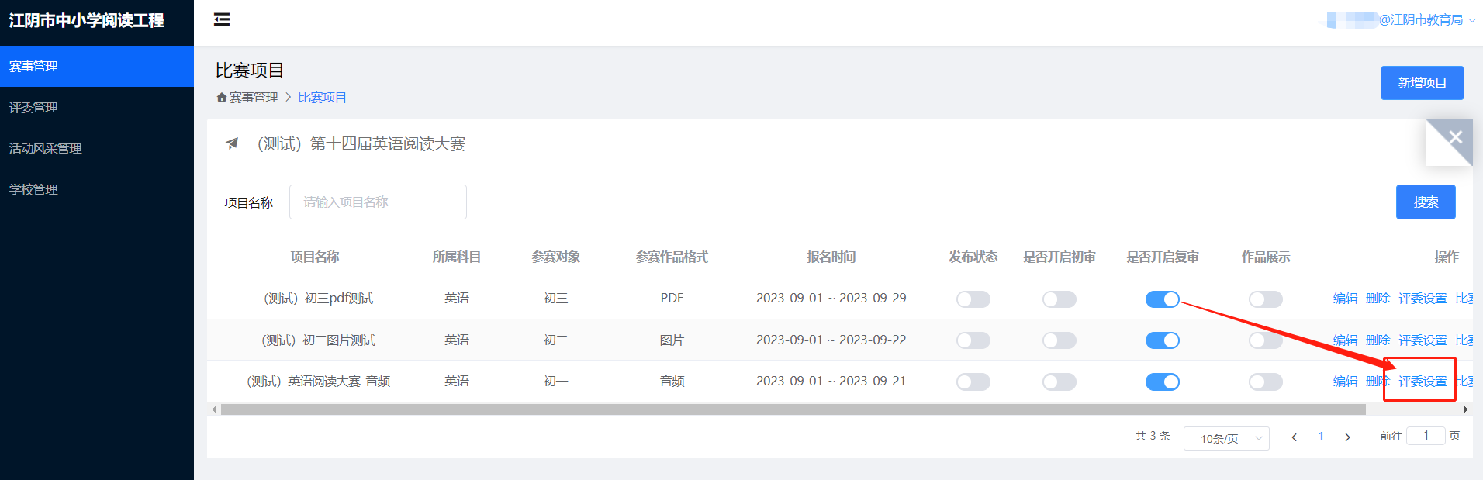The width and height of the screenshot is (1483, 480).
Task: Go to next page arrow
Action: pos(1348,437)
